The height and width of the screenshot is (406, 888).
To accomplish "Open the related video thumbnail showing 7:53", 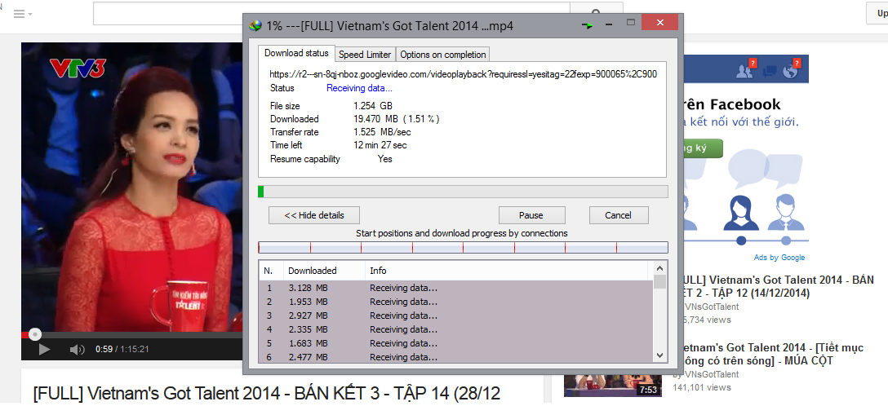I will 613,385.
